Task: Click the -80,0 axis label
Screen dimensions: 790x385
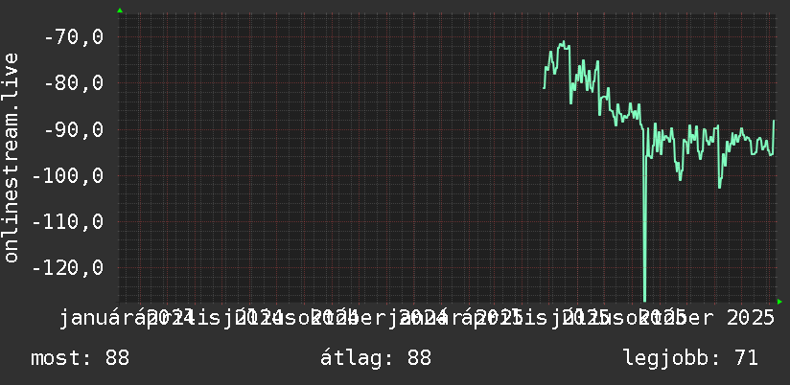Action: click(x=74, y=83)
